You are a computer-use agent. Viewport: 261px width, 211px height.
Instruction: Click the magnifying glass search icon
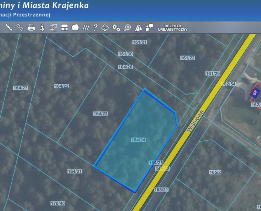click(127, 28)
